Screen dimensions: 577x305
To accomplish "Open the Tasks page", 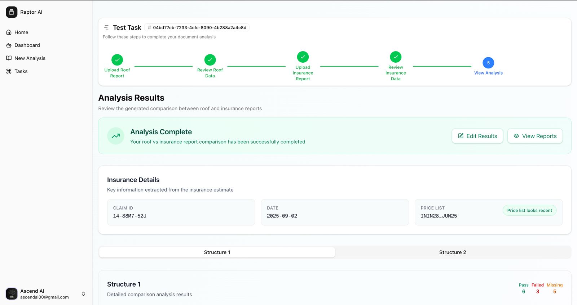I will click(x=21, y=71).
